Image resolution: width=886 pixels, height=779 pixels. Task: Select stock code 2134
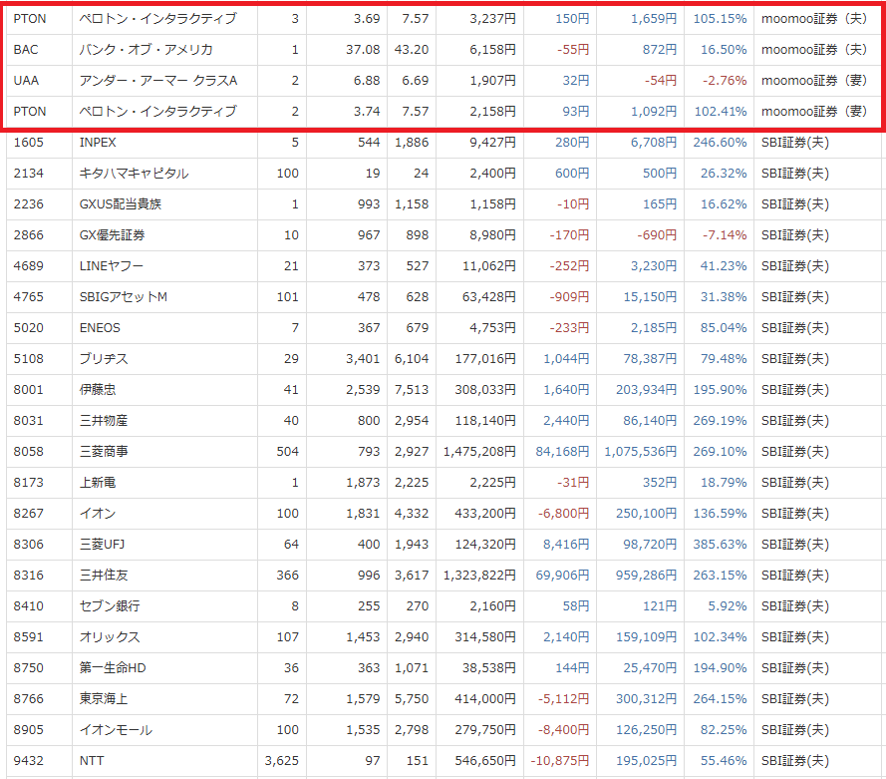click(28, 174)
